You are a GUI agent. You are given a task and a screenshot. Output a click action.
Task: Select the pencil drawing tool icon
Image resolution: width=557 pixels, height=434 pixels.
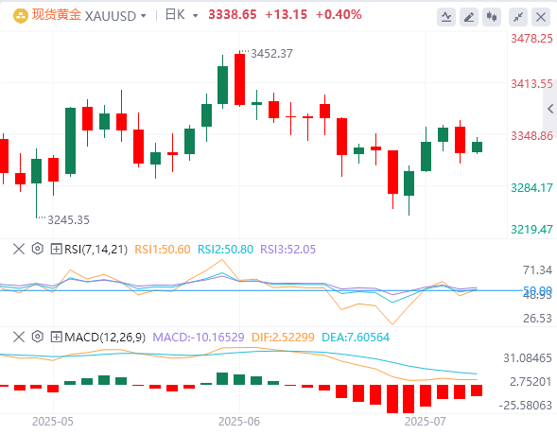click(x=469, y=17)
